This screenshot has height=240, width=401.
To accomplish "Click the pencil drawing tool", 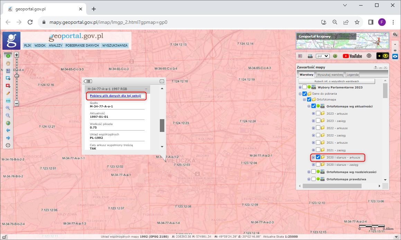I will [8, 93].
